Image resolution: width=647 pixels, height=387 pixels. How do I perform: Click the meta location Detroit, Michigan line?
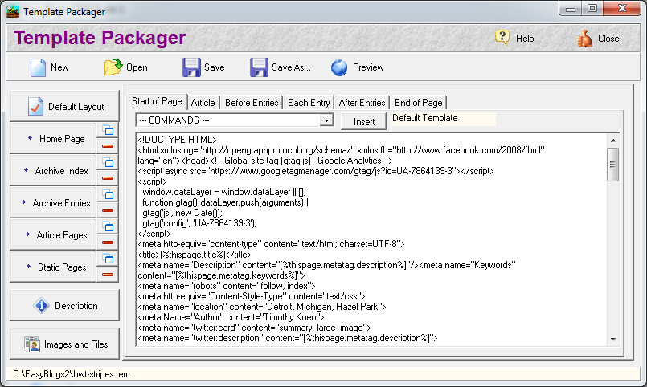point(262,307)
